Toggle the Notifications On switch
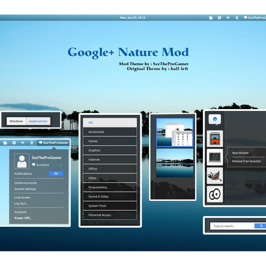Image resolution: width=266 pixels, height=266 pixels. [x=56, y=174]
